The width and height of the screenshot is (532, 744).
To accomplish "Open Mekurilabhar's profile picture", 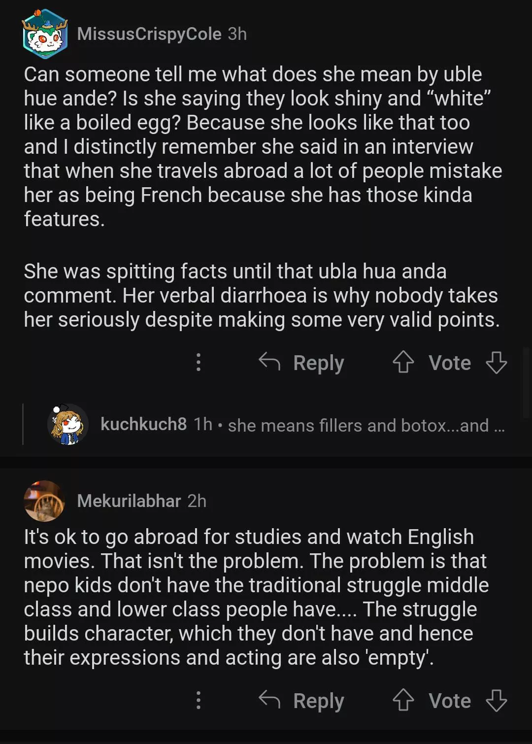I will 44,501.
